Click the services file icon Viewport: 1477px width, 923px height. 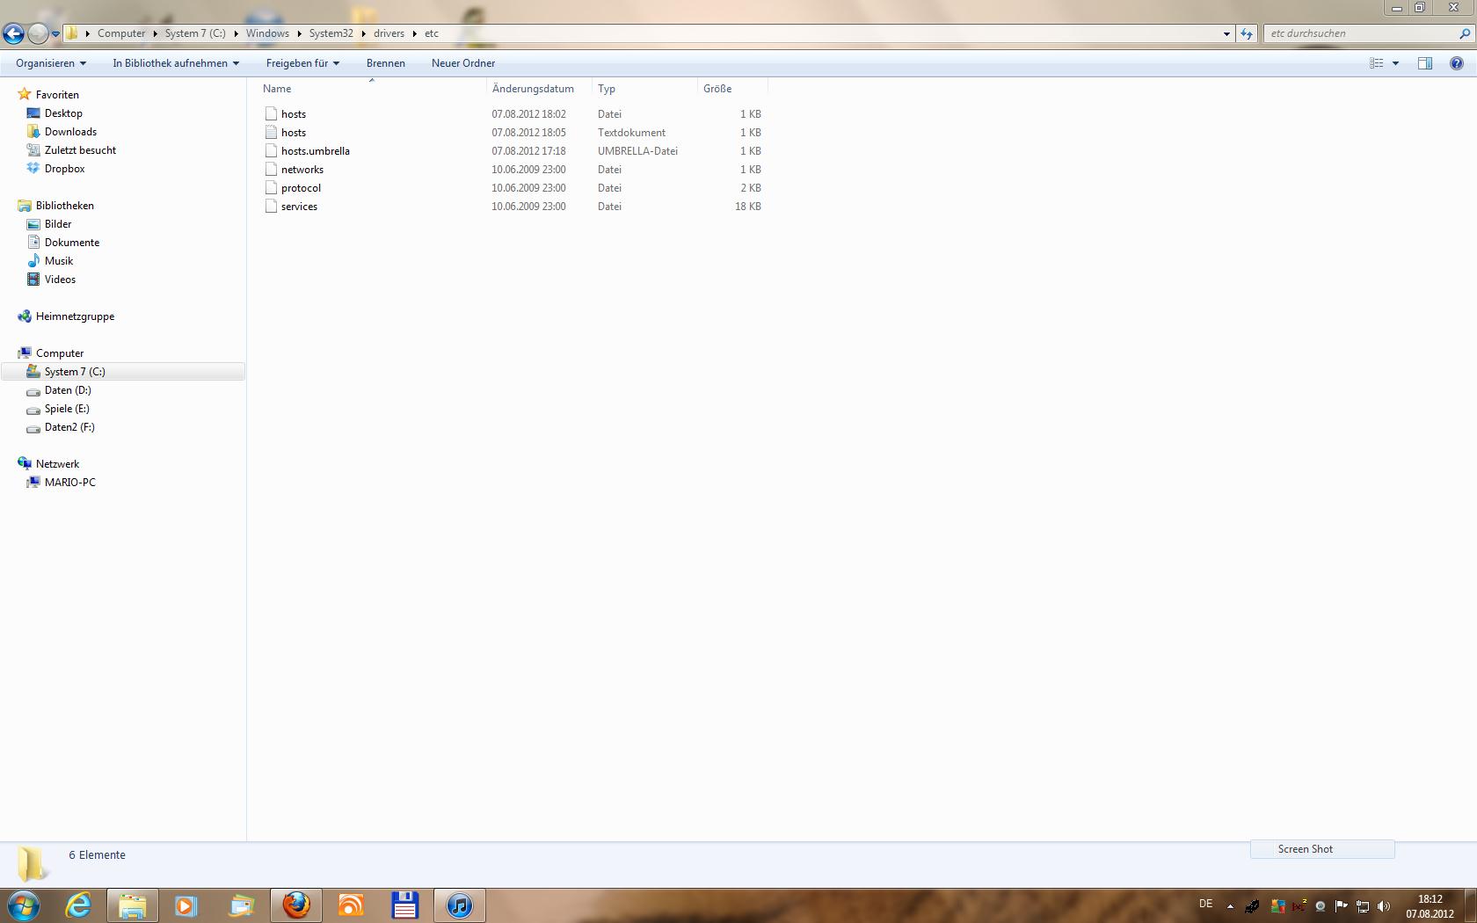coord(271,207)
